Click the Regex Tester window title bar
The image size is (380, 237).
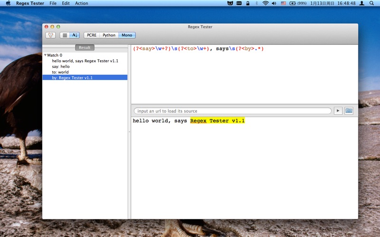pos(200,27)
